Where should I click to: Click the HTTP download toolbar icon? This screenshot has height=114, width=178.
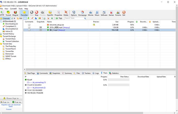(x=2, y=13)
